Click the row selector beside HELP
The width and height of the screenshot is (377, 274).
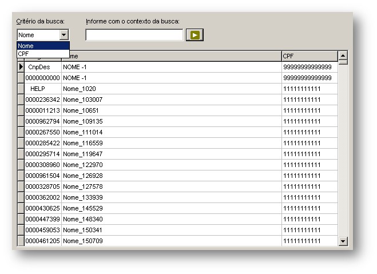tap(21, 89)
